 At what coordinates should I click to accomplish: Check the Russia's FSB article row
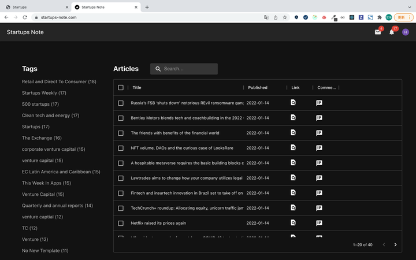pos(121,103)
